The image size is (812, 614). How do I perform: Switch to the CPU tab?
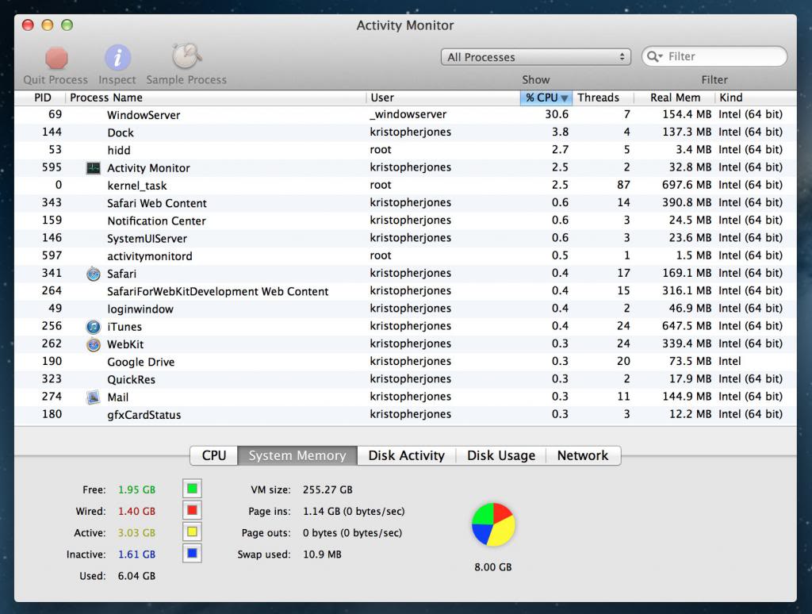coord(214,455)
